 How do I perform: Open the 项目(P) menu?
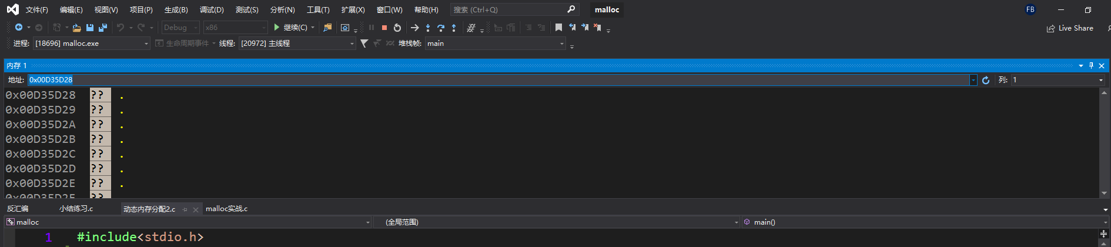[x=141, y=10]
